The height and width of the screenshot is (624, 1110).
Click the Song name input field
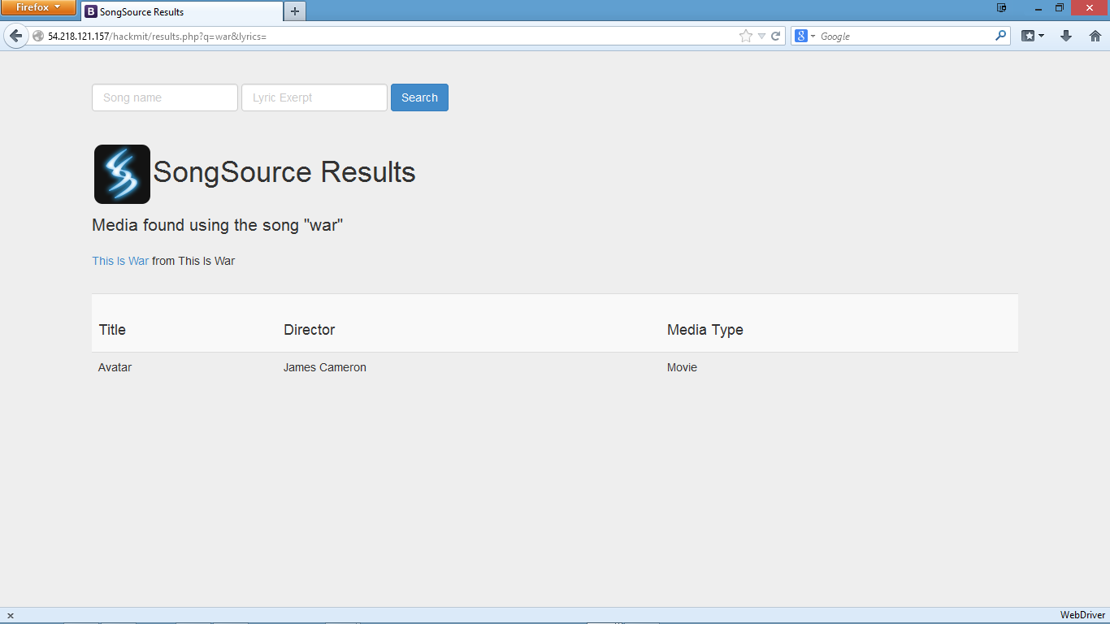(165, 97)
